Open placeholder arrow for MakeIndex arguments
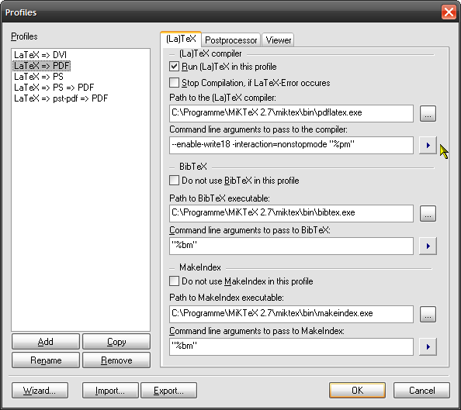This screenshot has width=461, height=410. [x=428, y=347]
